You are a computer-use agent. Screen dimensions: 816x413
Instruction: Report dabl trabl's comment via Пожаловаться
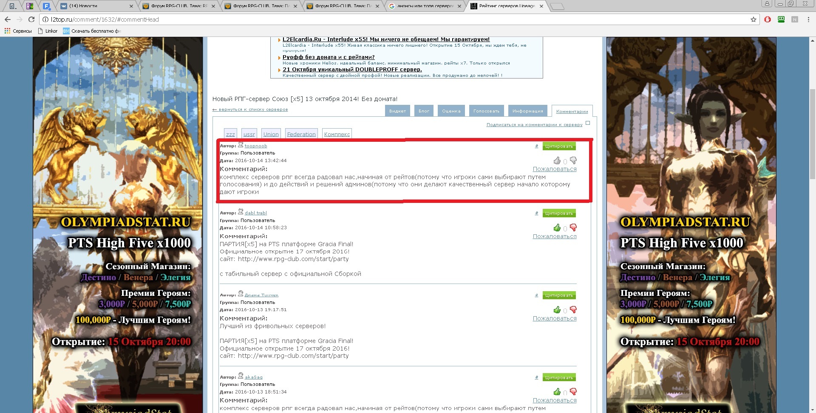555,236
